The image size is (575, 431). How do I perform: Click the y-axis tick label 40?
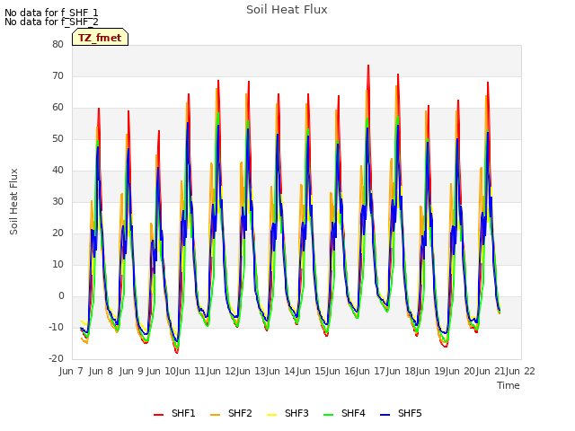57,170
